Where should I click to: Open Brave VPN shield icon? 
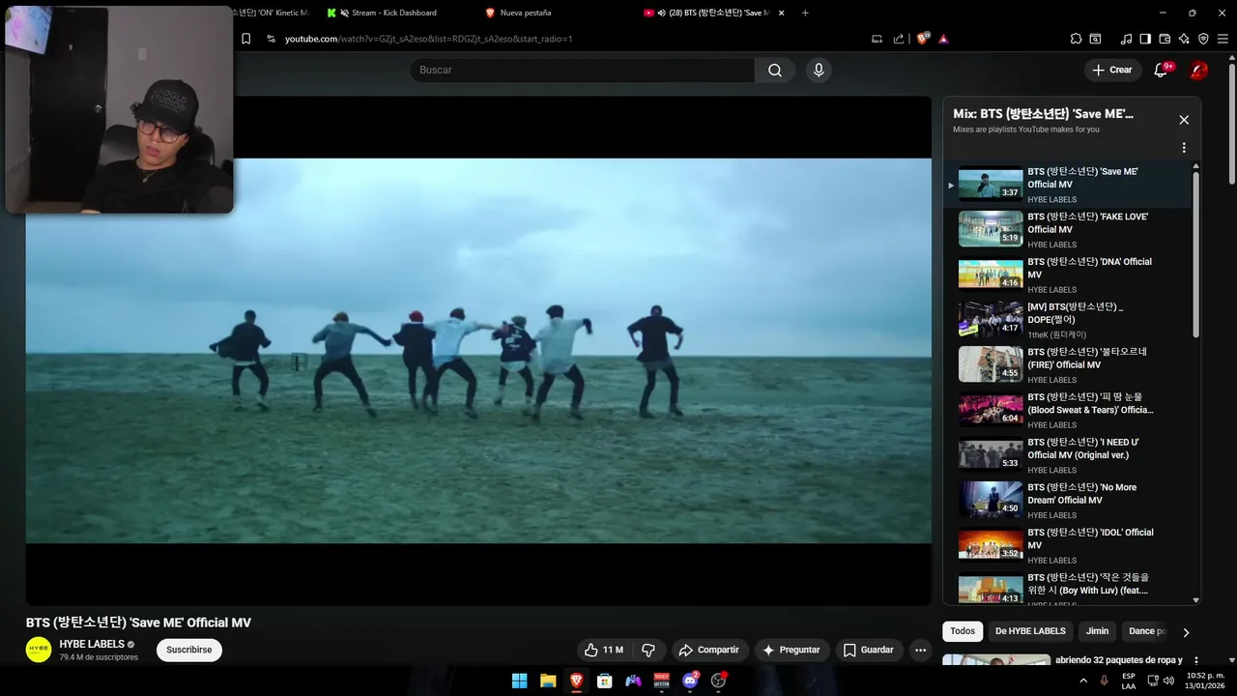1203,39
